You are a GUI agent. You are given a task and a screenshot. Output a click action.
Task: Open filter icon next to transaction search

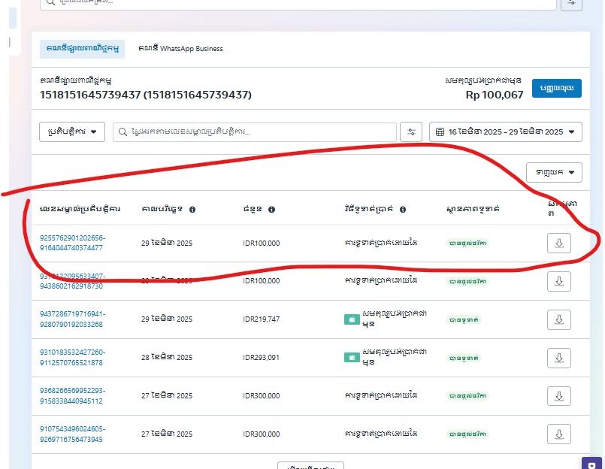coord(411,132)
